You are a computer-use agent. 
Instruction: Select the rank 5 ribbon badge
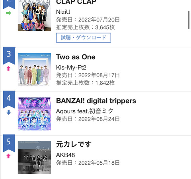pyautogui.click(x=9, y=143)
